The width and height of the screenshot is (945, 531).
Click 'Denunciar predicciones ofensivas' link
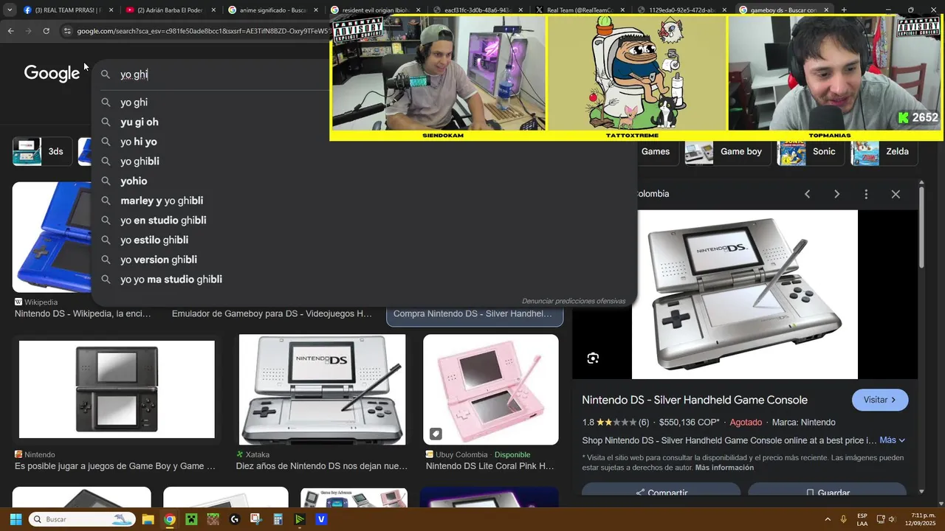574,301
